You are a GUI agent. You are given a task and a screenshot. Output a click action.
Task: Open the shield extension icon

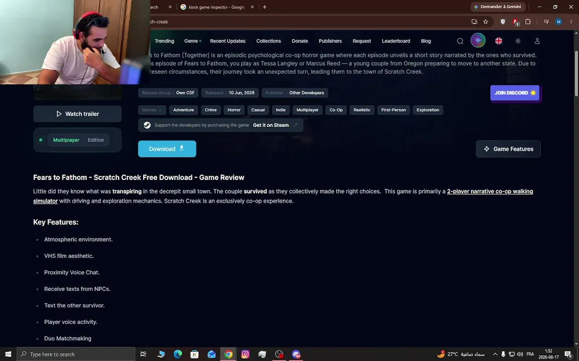tap(503, 22)
